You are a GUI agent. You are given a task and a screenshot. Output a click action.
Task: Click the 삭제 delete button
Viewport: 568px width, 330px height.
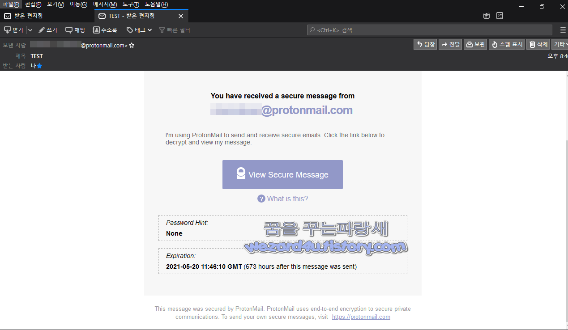(538, 44)
